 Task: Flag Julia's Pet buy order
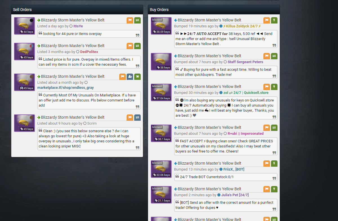coord(267,189)
